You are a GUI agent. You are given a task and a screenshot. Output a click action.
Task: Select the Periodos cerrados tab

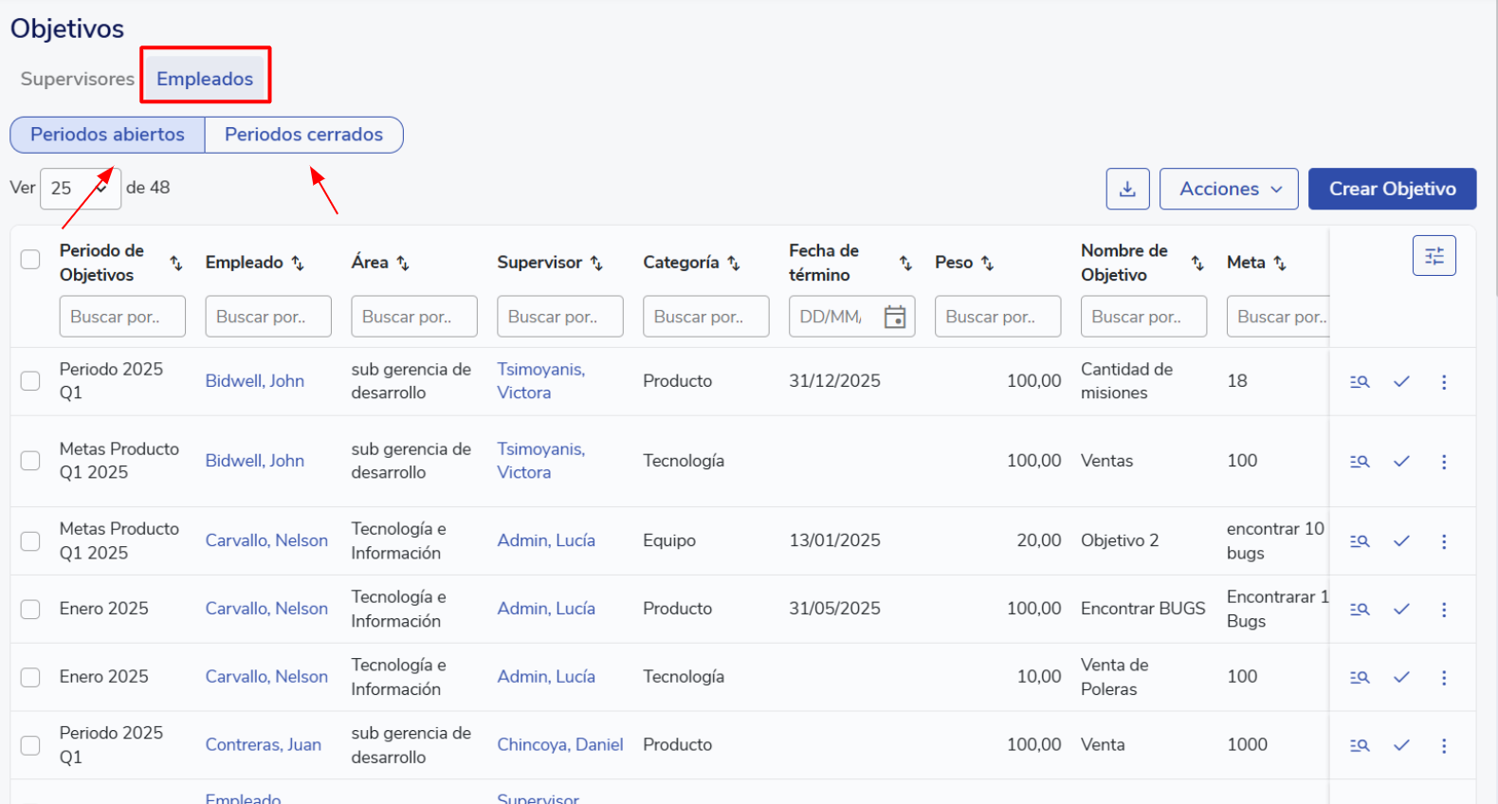(303, 135)
